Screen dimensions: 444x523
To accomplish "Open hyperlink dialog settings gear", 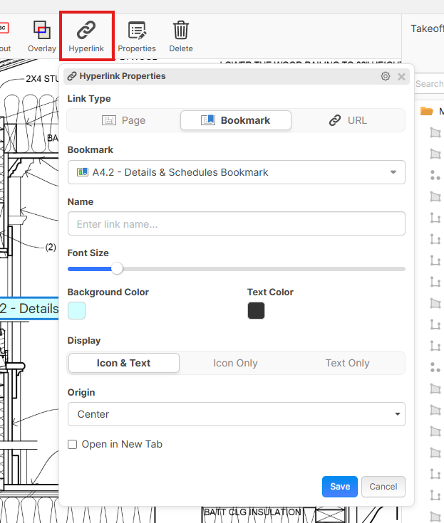I will pos(386,76).
